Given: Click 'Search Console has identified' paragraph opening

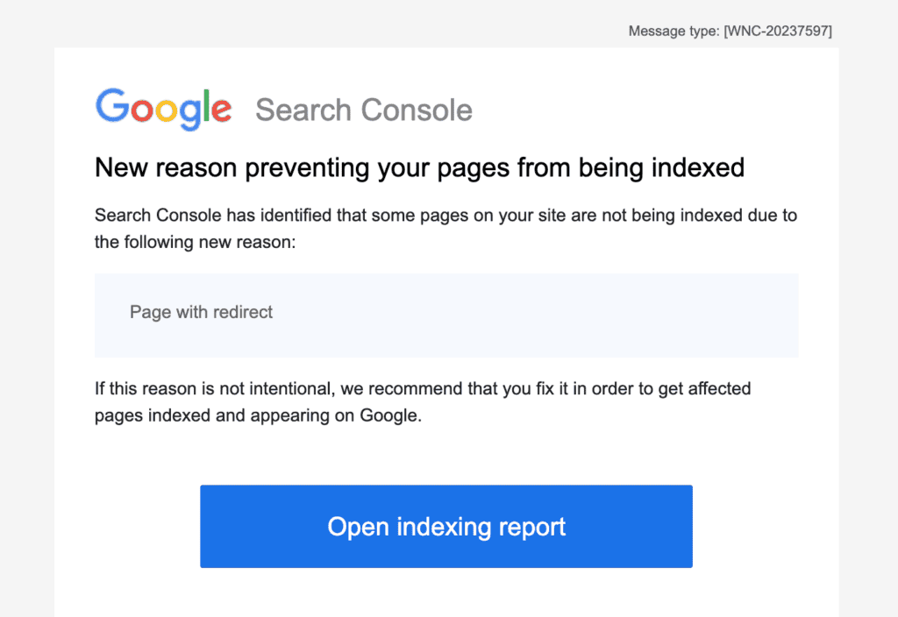Looking at the screenshot, I should (x=210, y=216).
